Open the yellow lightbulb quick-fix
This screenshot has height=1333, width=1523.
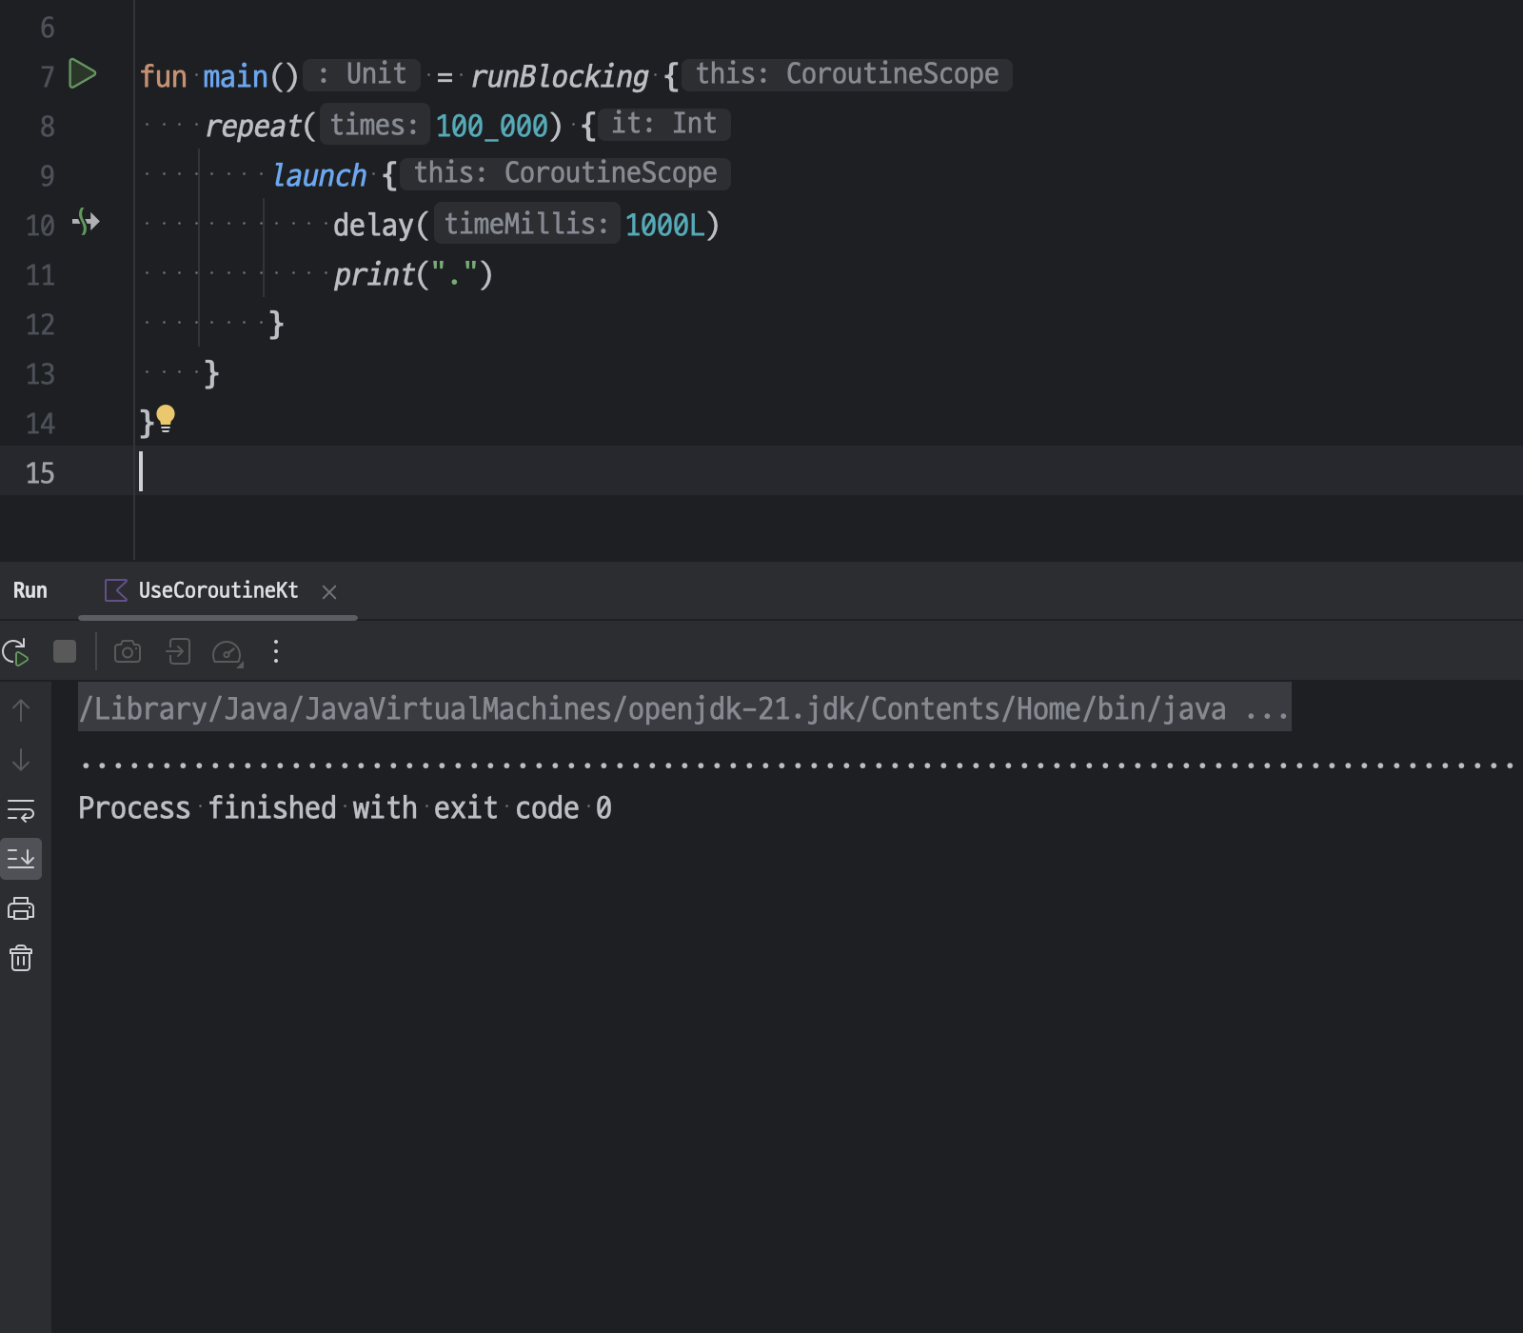(x=166, y=419)
